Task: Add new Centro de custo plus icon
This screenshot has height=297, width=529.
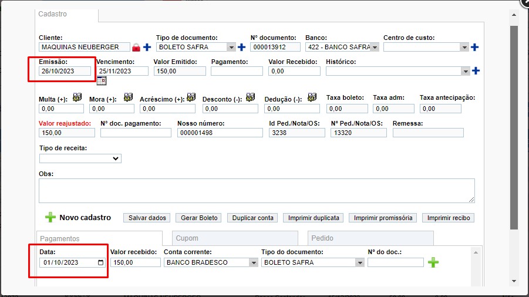Action: 474,47
